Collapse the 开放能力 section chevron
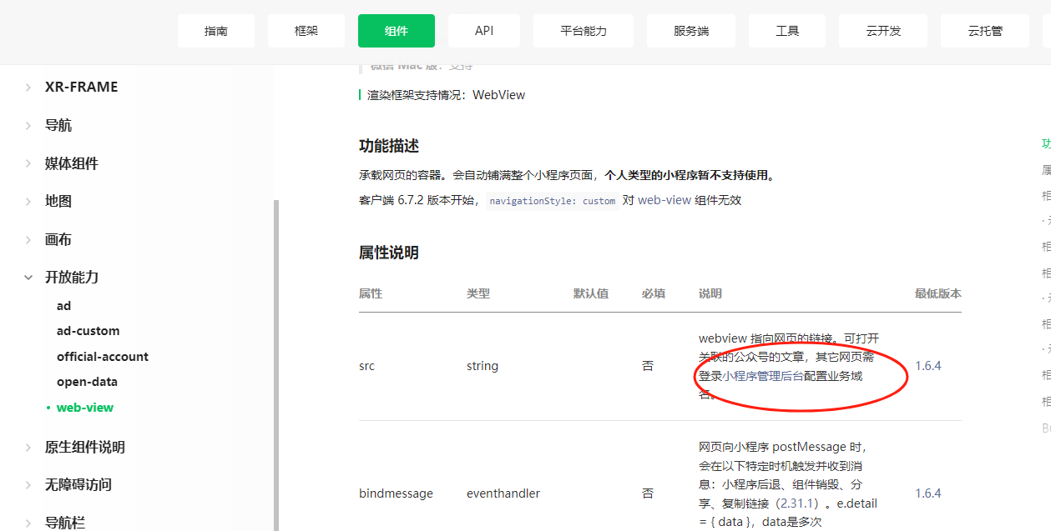This screenshot has width=1051, height=531. click(28, 277)
